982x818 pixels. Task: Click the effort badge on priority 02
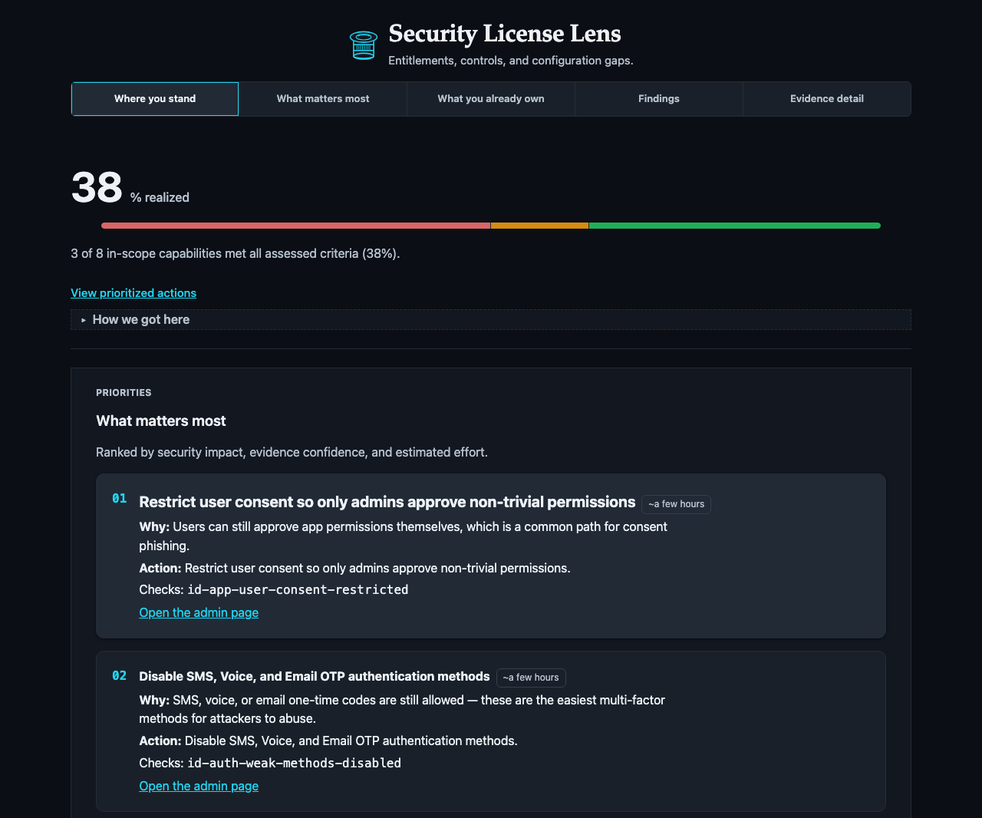(x=531, y=678)
